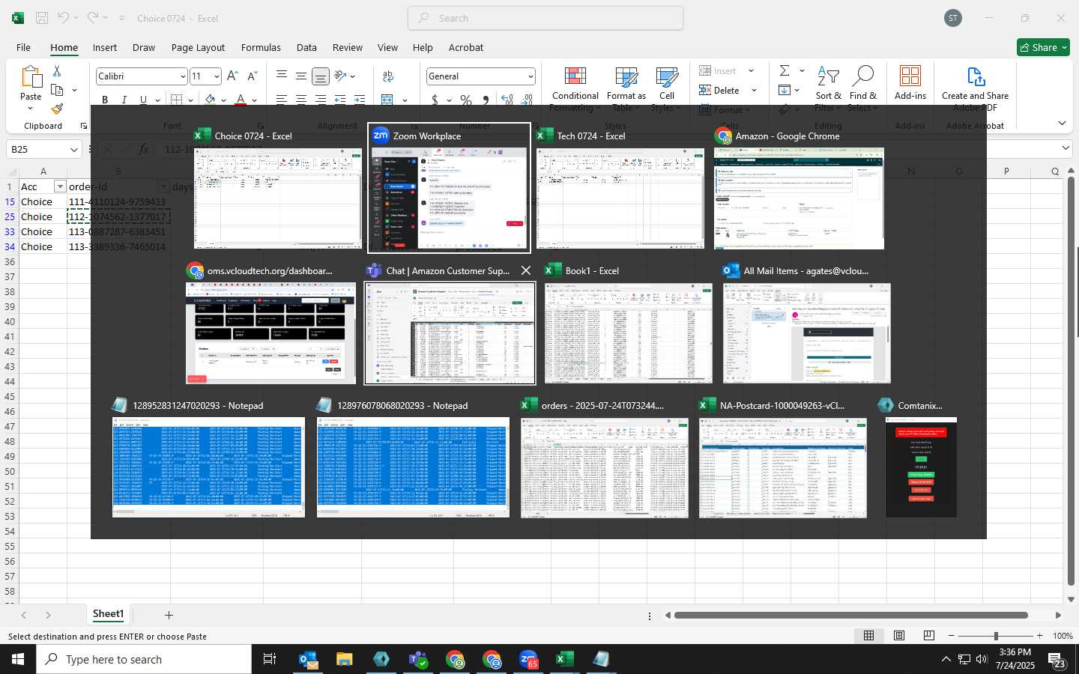Viewport: 1079px width, 674px height.
Task: Open Zoom icon in the taskbar
Action: [528, 660]
